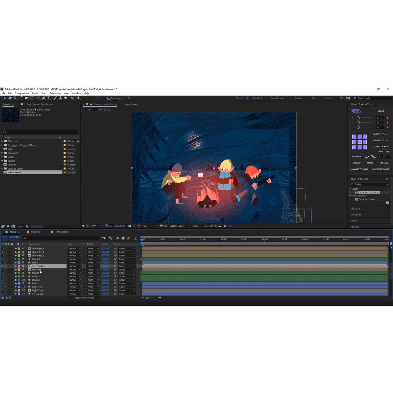Click the ADD NULL button
This screenshot has height=393, width=393.
click(383, 163)
